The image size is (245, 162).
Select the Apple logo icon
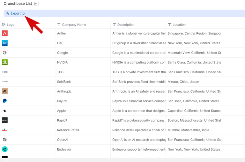coord(5,111)
